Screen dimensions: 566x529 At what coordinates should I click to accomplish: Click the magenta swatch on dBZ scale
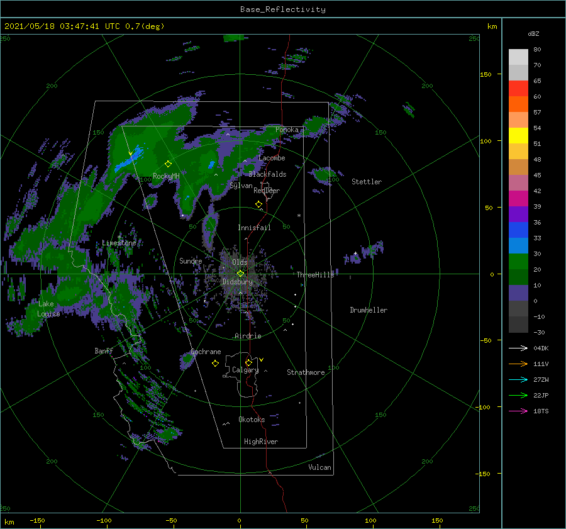click(518, 199)
